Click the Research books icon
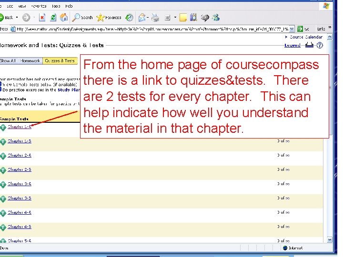The width and height of the screenshot is (343, 257). [193, 18]
